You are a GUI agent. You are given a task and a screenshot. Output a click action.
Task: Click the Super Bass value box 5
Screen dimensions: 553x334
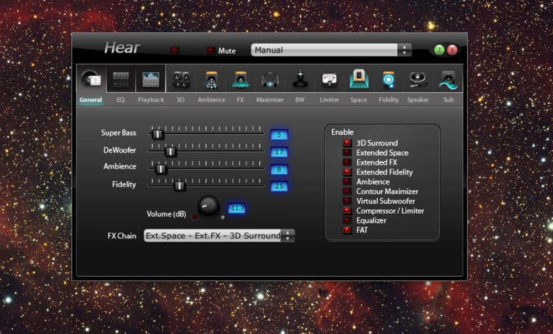(x=279, y=135)
